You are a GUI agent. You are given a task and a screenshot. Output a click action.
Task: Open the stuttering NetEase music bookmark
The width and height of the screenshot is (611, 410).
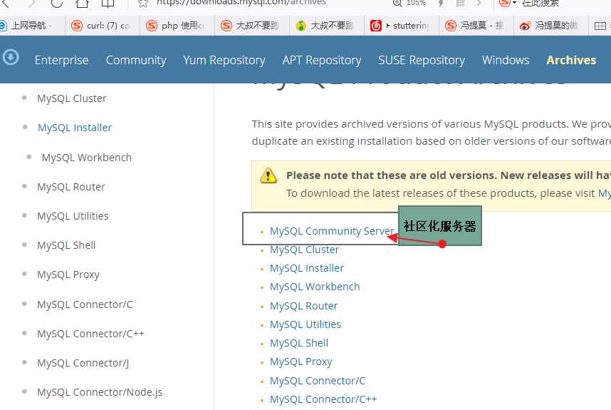click(399, 26)
